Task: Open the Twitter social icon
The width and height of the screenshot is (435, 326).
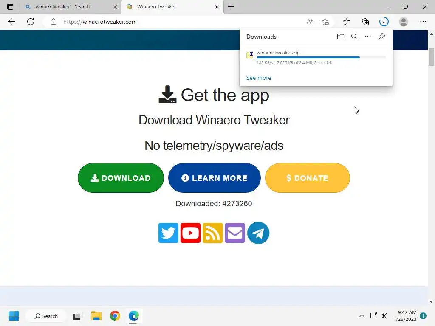Action: (168, 233)
